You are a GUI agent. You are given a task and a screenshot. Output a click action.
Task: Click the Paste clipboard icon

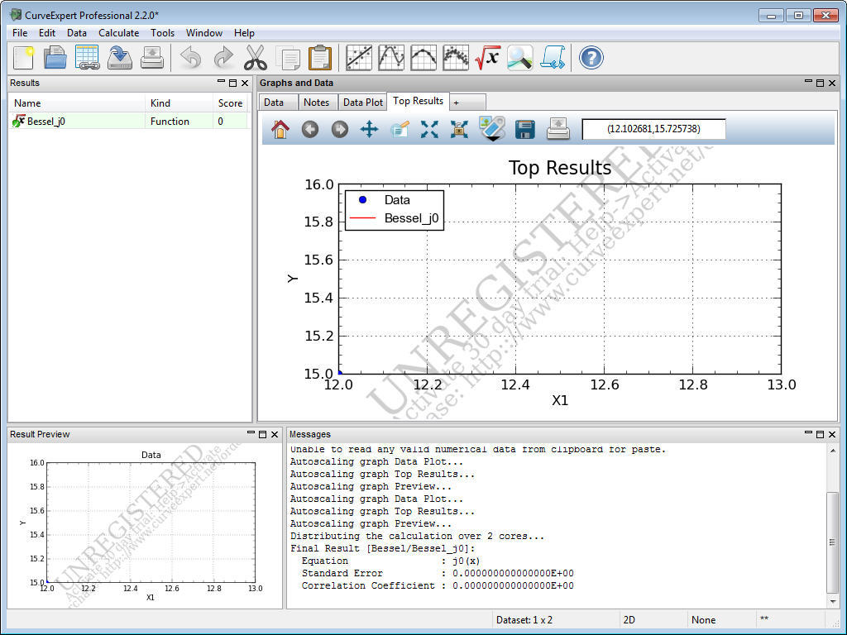coord(320,58)
